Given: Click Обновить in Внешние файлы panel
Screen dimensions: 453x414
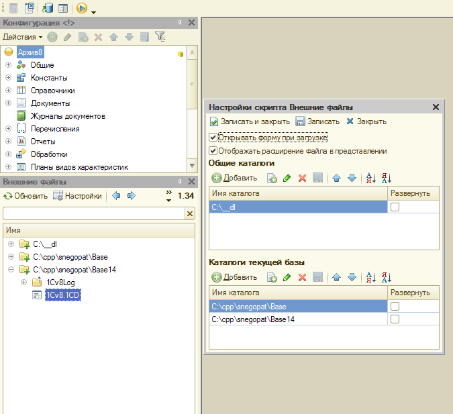Looking at the screenshot, I should pos(26,196).
